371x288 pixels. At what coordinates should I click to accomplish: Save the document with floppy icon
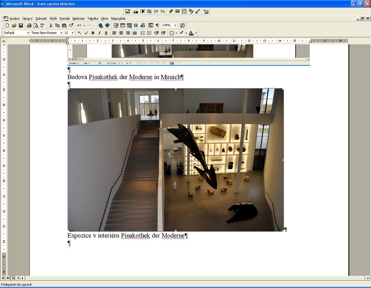tap(21, 25)
